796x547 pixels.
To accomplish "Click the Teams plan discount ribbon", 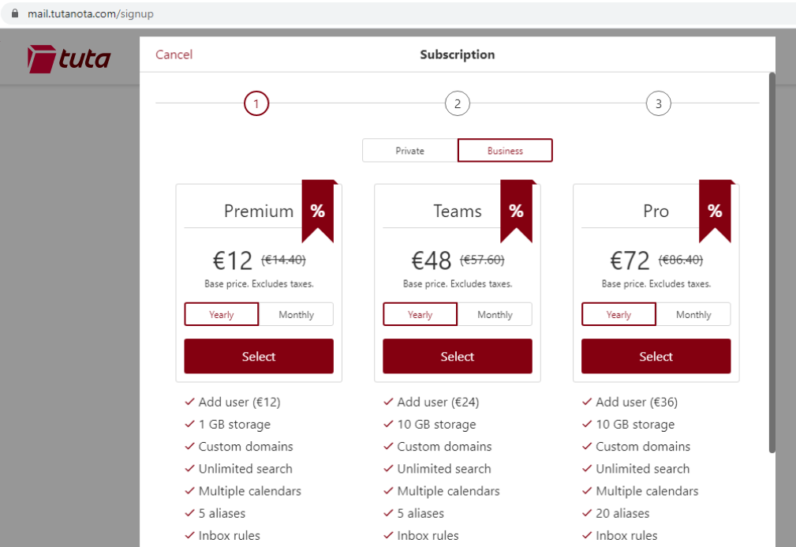I will (x=516, y=211).
